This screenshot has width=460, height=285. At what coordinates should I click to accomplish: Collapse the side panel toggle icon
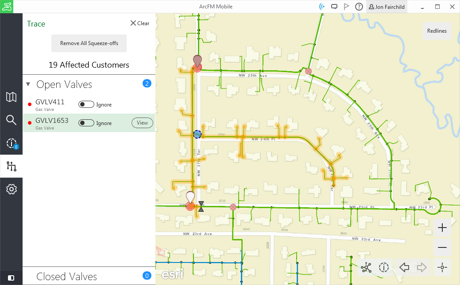(11, 277)
